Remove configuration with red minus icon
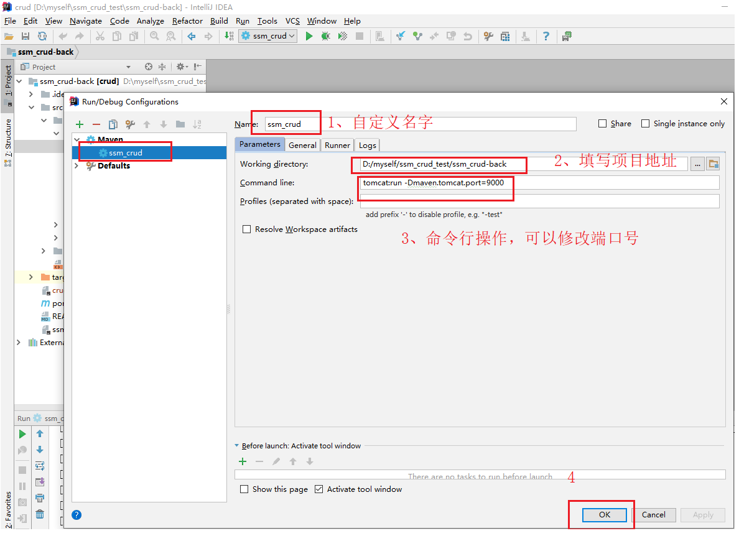 coord(96,124)
